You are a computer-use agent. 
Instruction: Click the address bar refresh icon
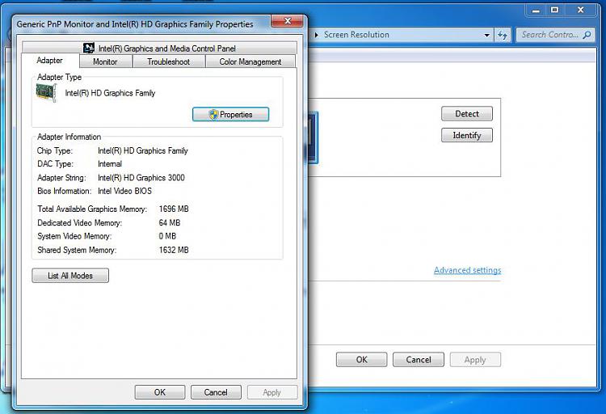point(503,35)
